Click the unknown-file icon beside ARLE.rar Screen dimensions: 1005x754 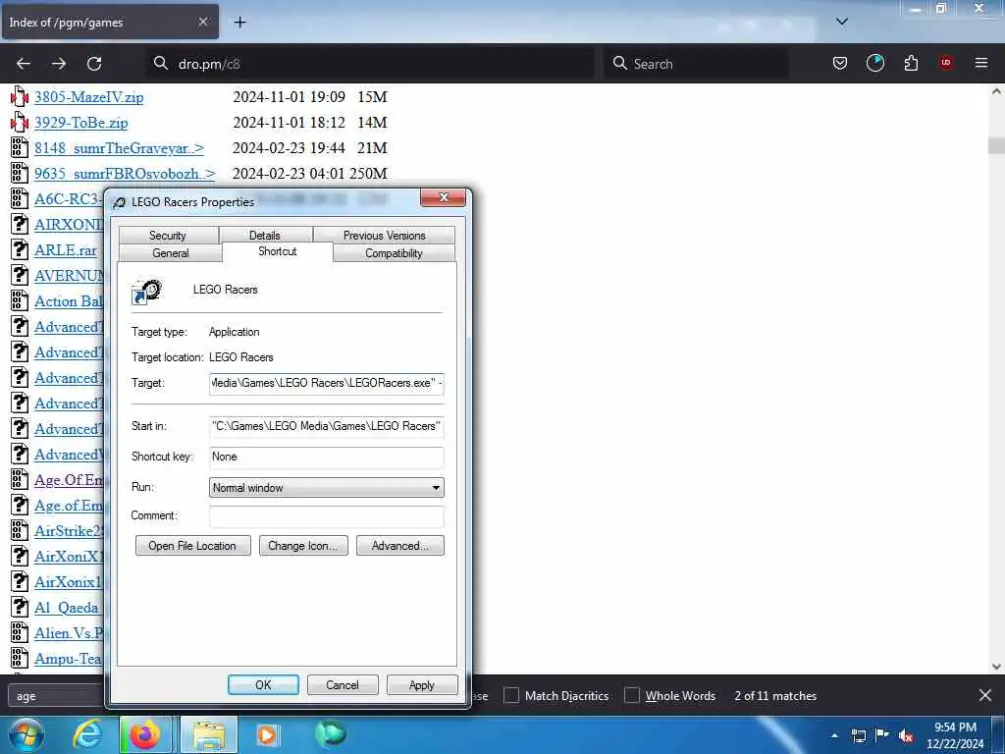pyautogui.click(x=20, y=250)
